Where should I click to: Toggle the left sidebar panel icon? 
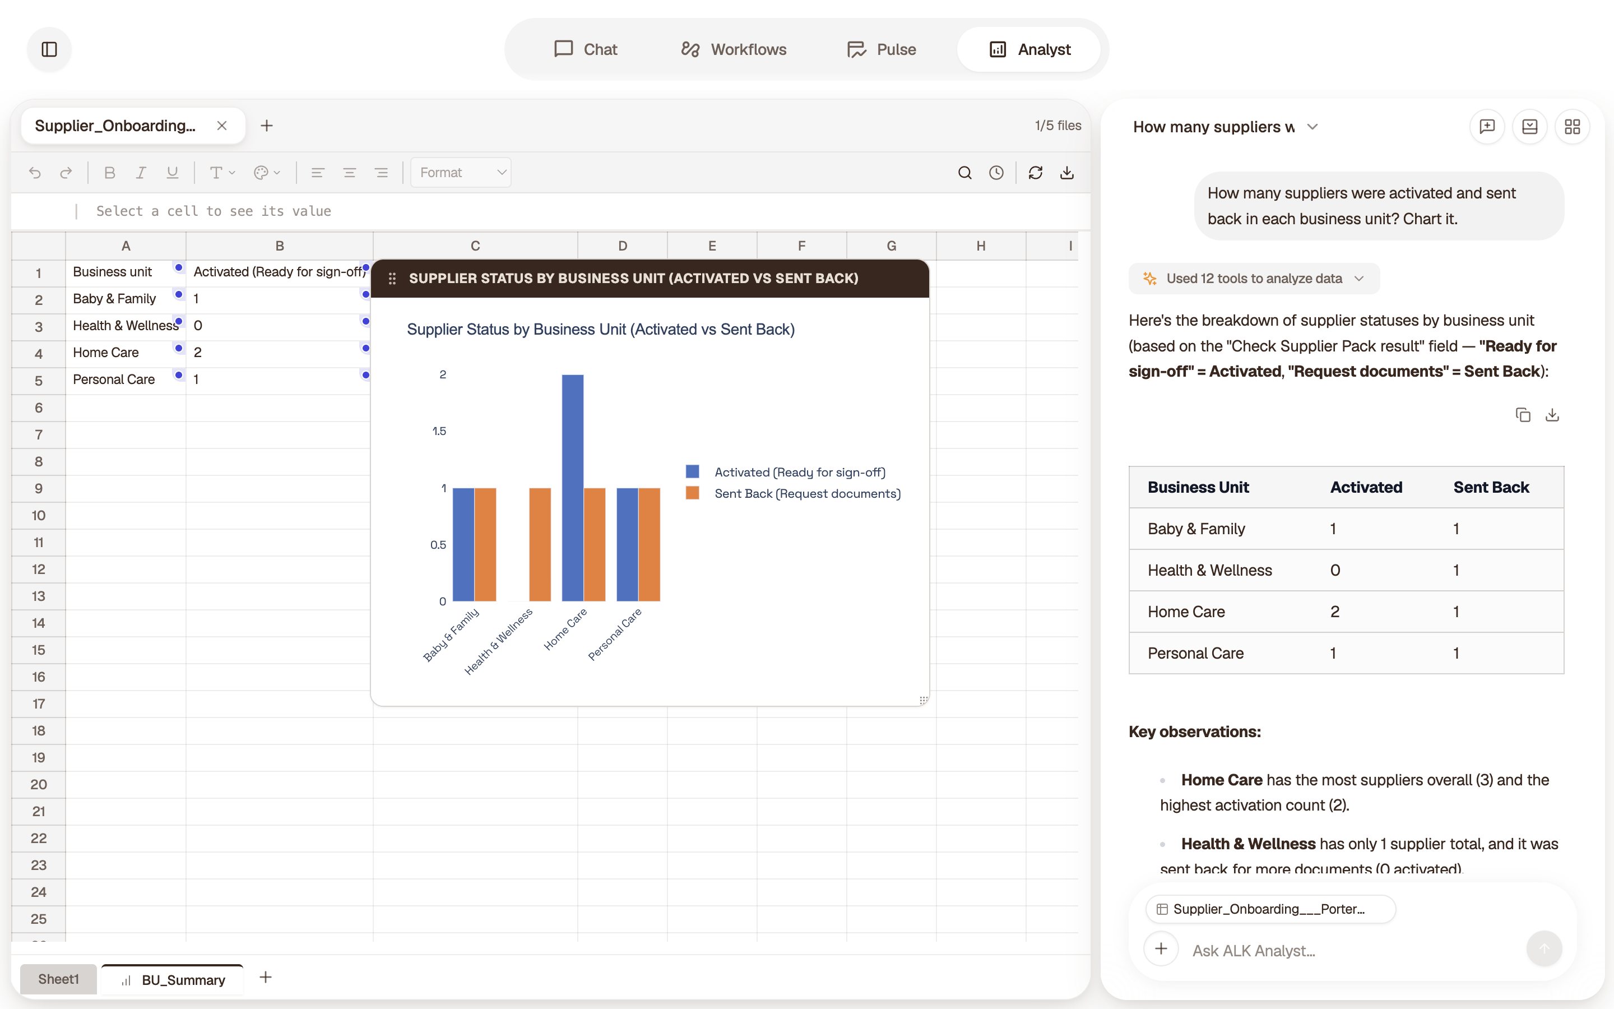(49, 49)
